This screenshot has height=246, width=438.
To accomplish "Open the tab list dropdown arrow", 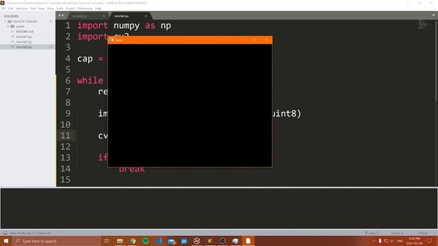I will click(x=433, y=16).
